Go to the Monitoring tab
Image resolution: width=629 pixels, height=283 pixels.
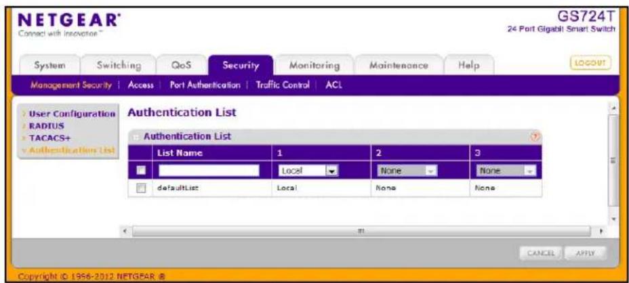[314, 66]
